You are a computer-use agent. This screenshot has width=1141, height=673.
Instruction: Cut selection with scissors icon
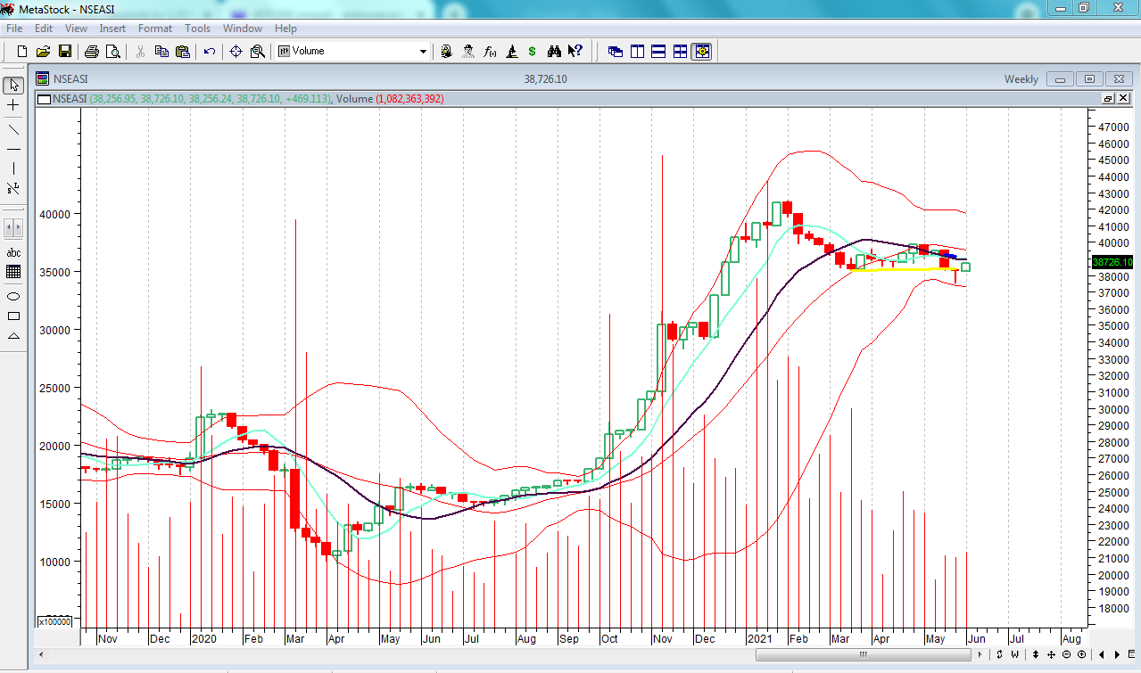[140, 51]
